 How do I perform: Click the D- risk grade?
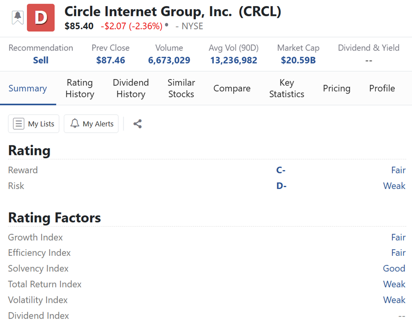(x=281, y=186)
